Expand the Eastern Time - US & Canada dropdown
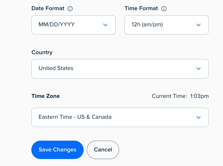 120,117
